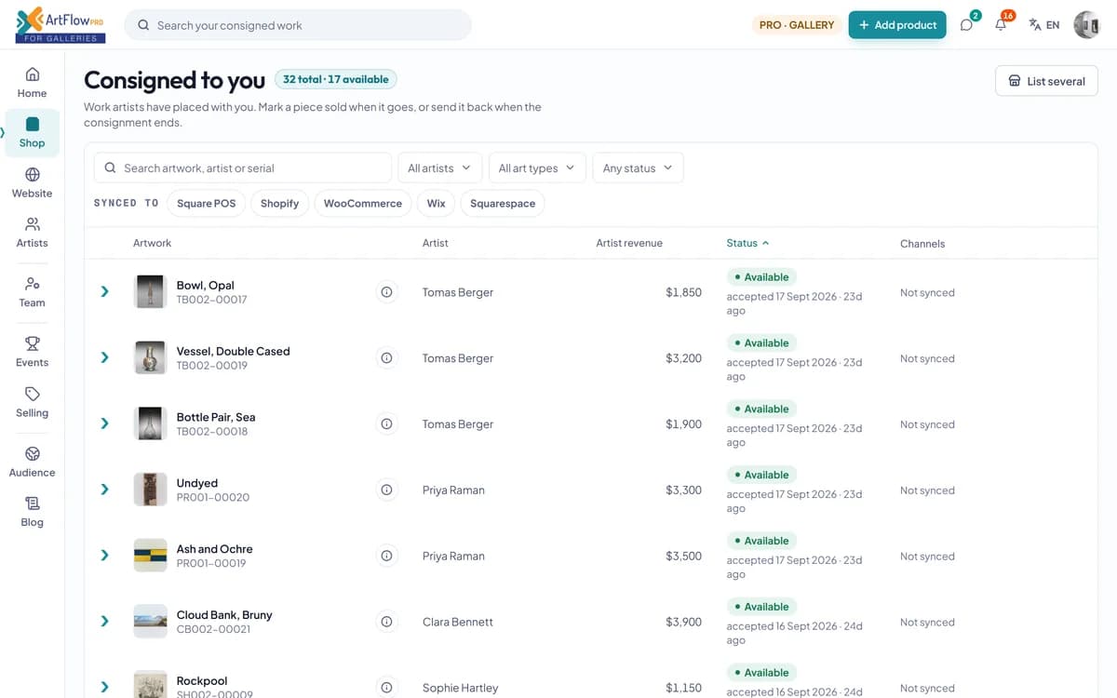Viewport: 1117px width, 698px height.
Task: Toggle WooCommerce sync filter
Action: click(363, 203)
